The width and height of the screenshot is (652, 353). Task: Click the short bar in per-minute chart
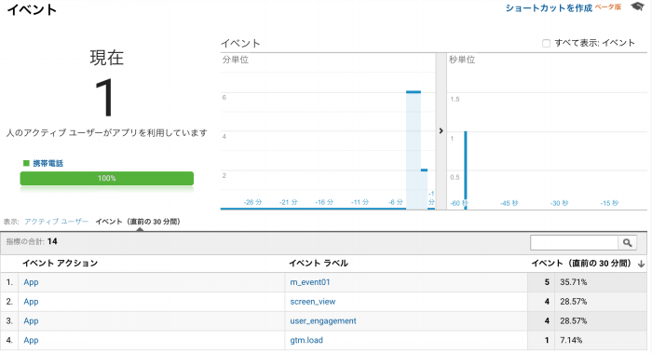tap(424, 189)
